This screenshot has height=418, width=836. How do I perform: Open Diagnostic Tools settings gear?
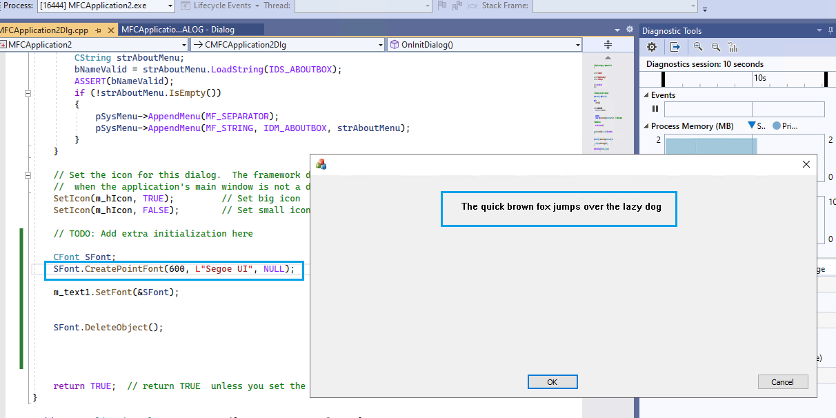pyautogui.click(x=651, y=47)
